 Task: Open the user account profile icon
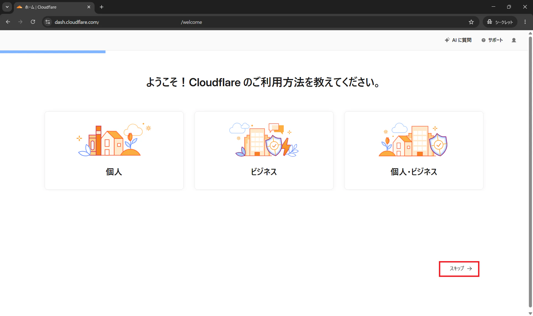tap(514, 40)
